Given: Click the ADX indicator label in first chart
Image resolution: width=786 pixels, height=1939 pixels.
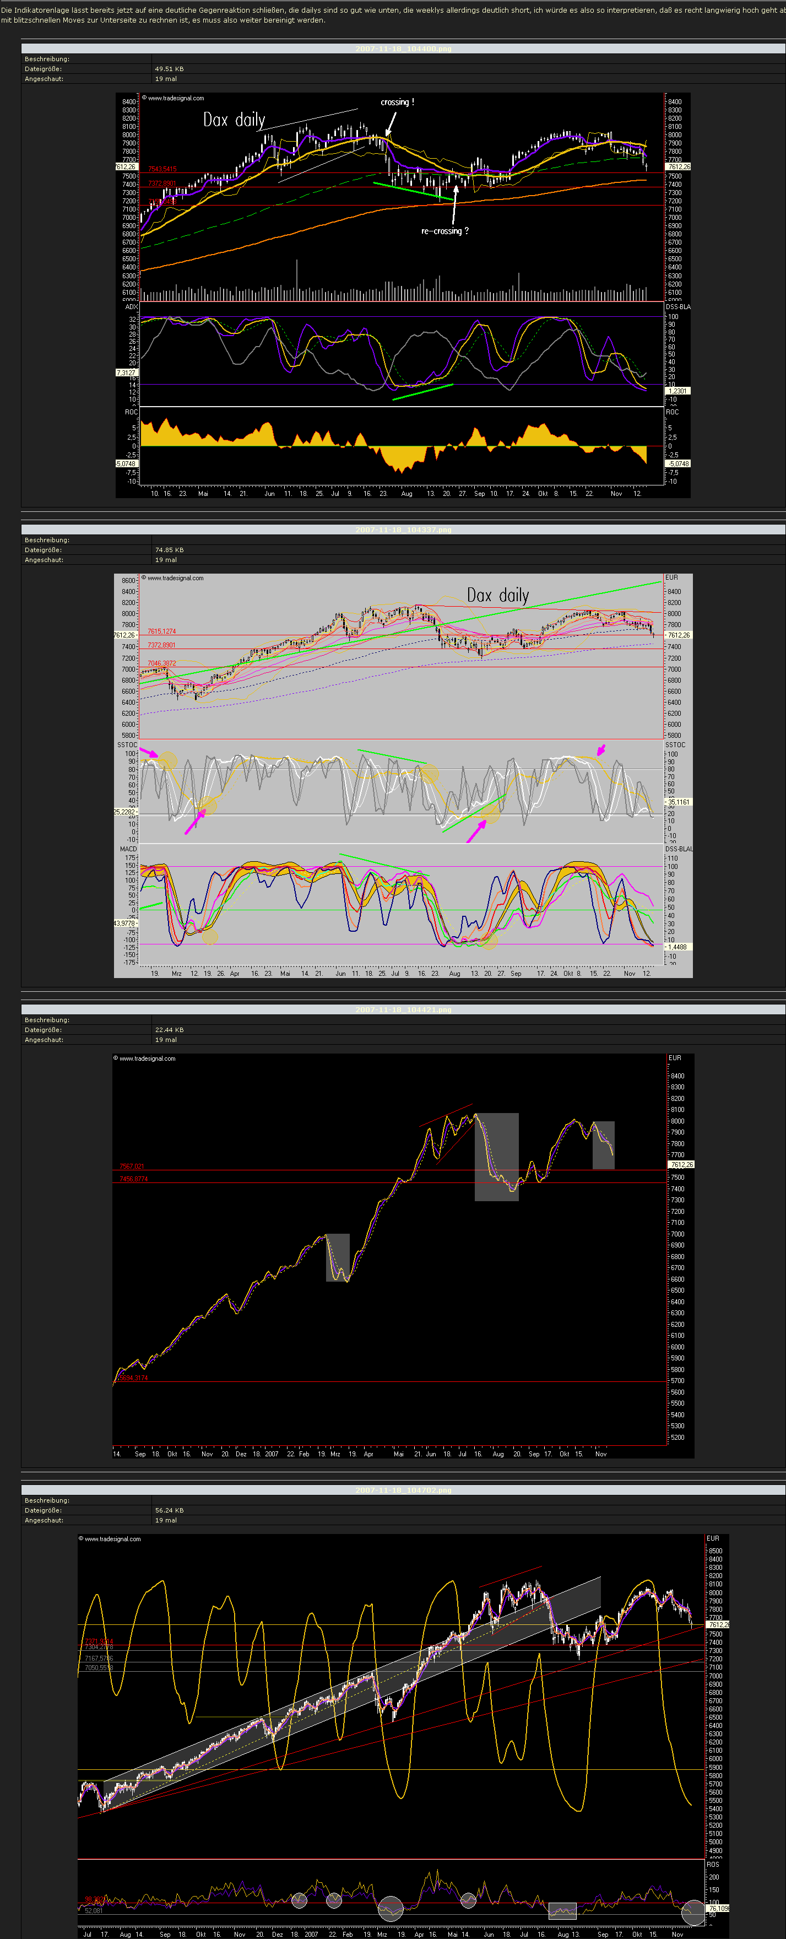Looking at the screenshot, I should click(131, 307).
